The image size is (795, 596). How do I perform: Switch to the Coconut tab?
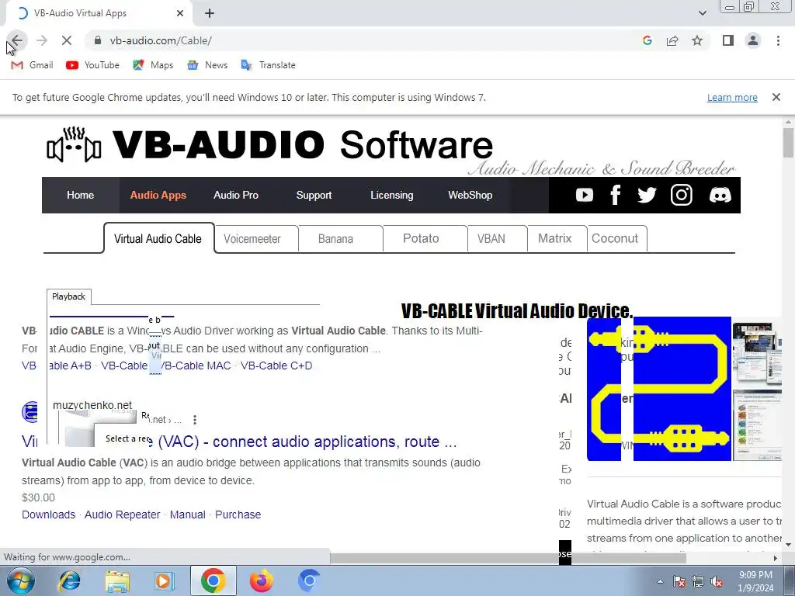point(617,239)
